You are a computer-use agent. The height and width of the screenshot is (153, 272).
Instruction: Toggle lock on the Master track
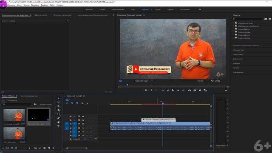[x=71, y=139]
